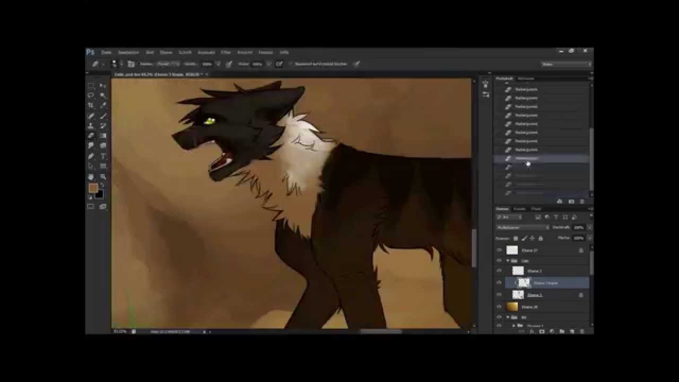Screen dimensions: 679x382
Task: Swap foreground and background colors
Action: click(102, 185)
